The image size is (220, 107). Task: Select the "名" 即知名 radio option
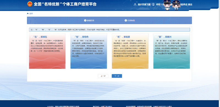(32, 37)
